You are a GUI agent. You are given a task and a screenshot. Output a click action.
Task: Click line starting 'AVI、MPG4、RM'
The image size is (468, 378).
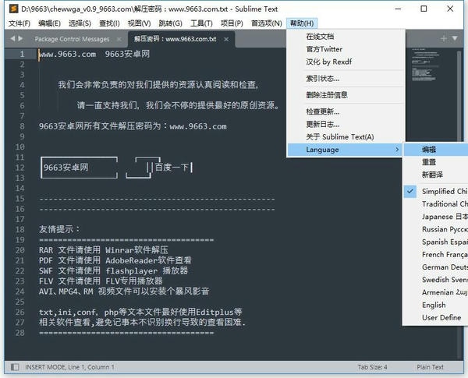coord(124,291)
